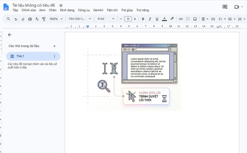
Task: Decrease font size with minus button
Action: point(121,19)
